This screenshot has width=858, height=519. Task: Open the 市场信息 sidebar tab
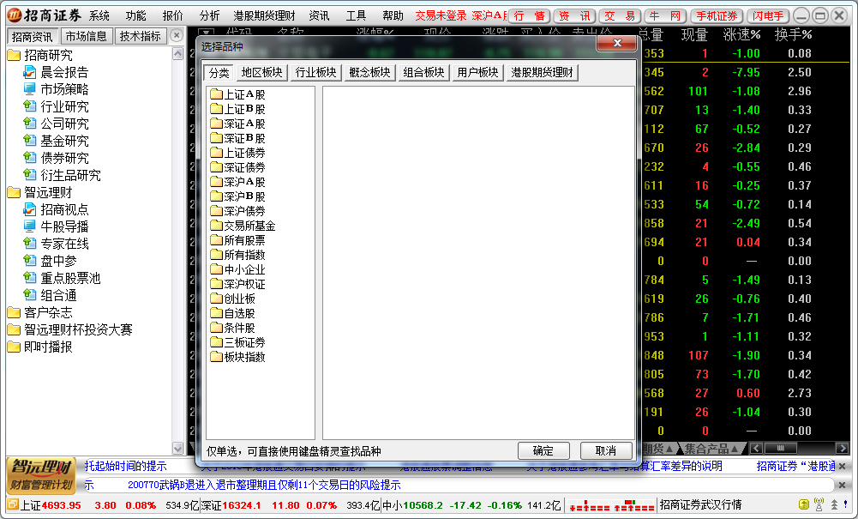point(87,36)
